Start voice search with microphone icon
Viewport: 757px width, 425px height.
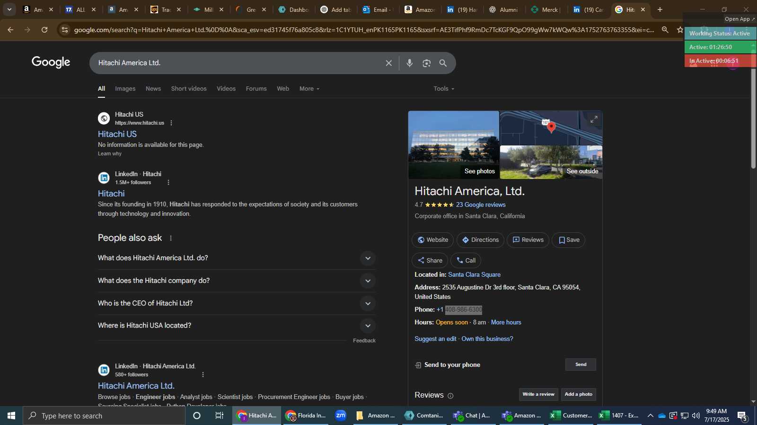point(410,63)
